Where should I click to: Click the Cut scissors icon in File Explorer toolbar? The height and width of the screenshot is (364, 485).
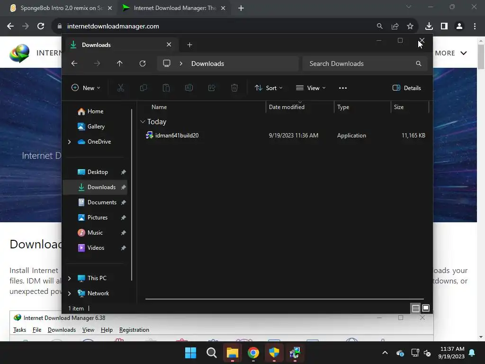121,88
